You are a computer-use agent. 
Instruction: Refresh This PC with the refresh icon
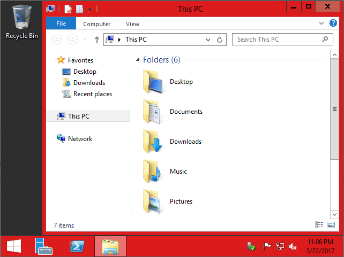[220, 40]
